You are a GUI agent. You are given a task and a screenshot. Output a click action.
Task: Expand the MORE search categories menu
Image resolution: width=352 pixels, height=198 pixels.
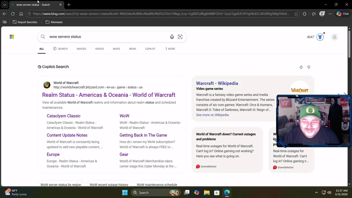click(170, 49)
